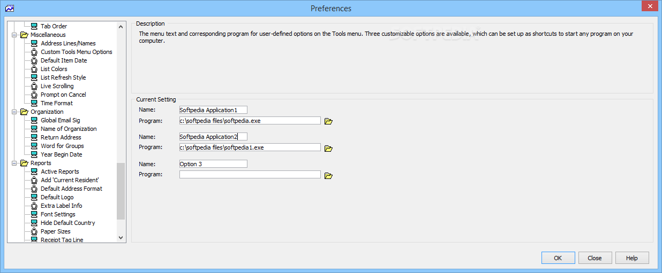Click the Return Address item icon

[x=34, y=137]
